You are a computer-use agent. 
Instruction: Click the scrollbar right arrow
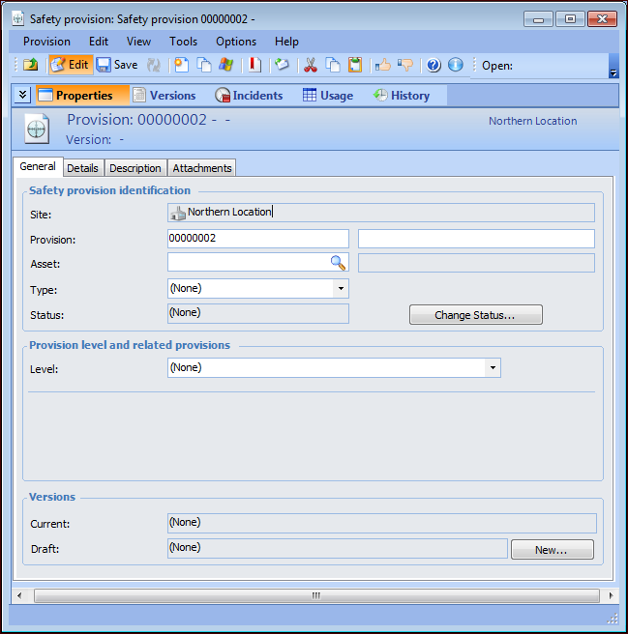tap(611, 595)
